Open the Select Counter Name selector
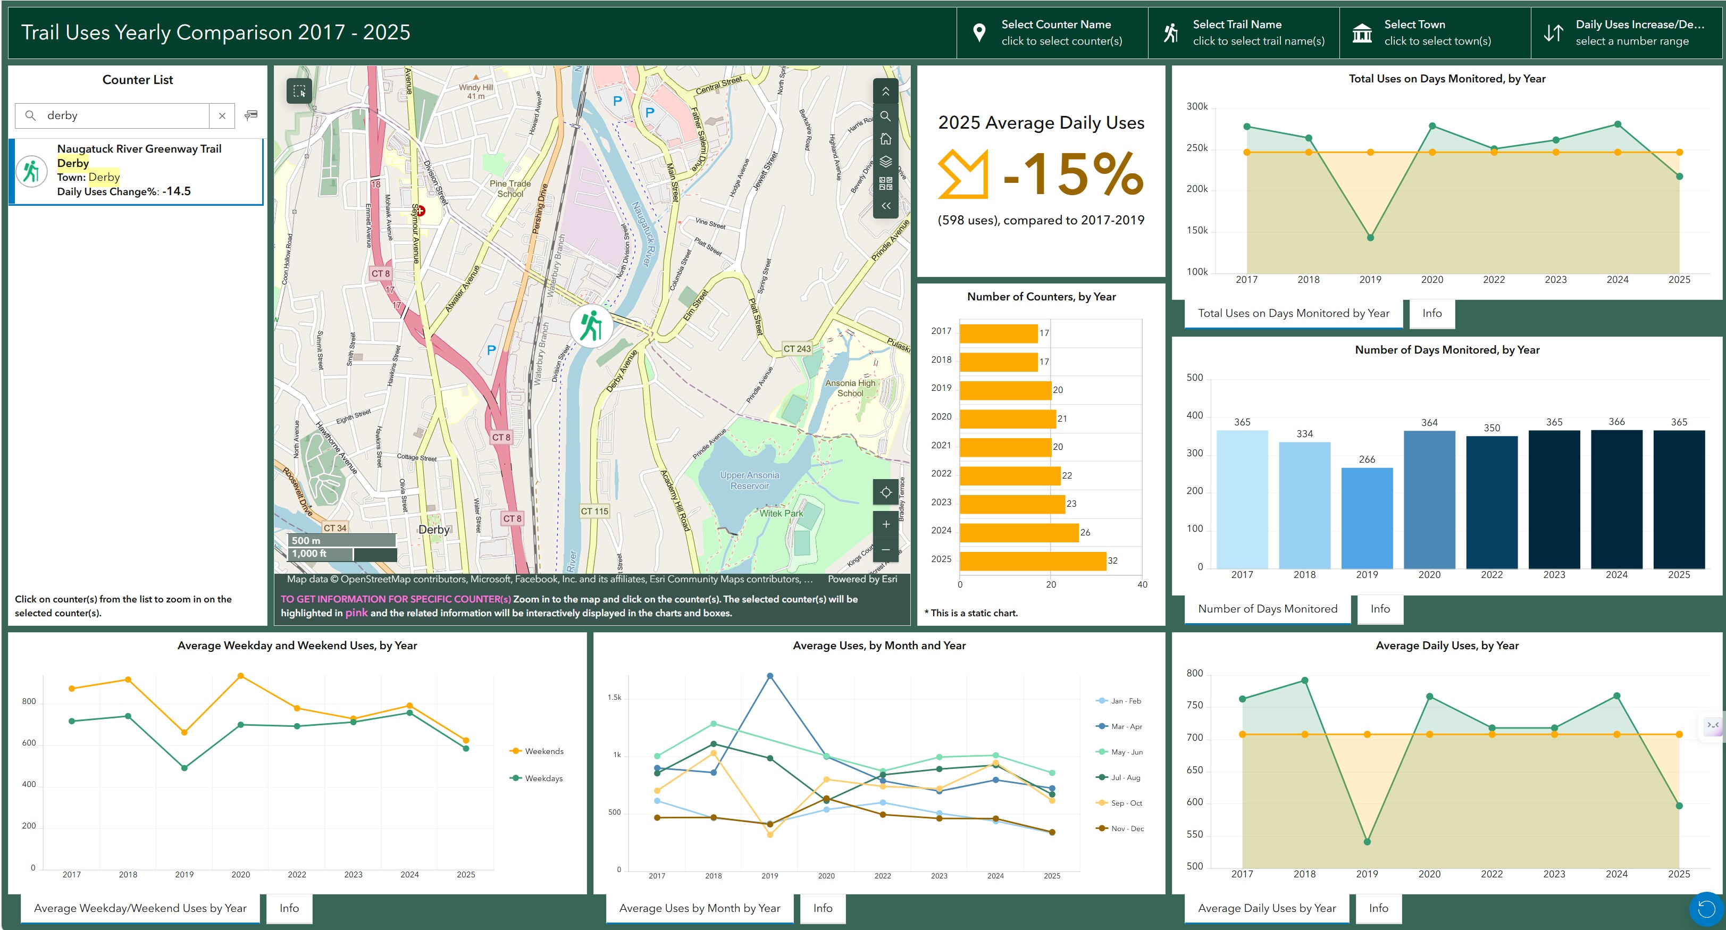1726x930 pixels. coord(1052,32)
